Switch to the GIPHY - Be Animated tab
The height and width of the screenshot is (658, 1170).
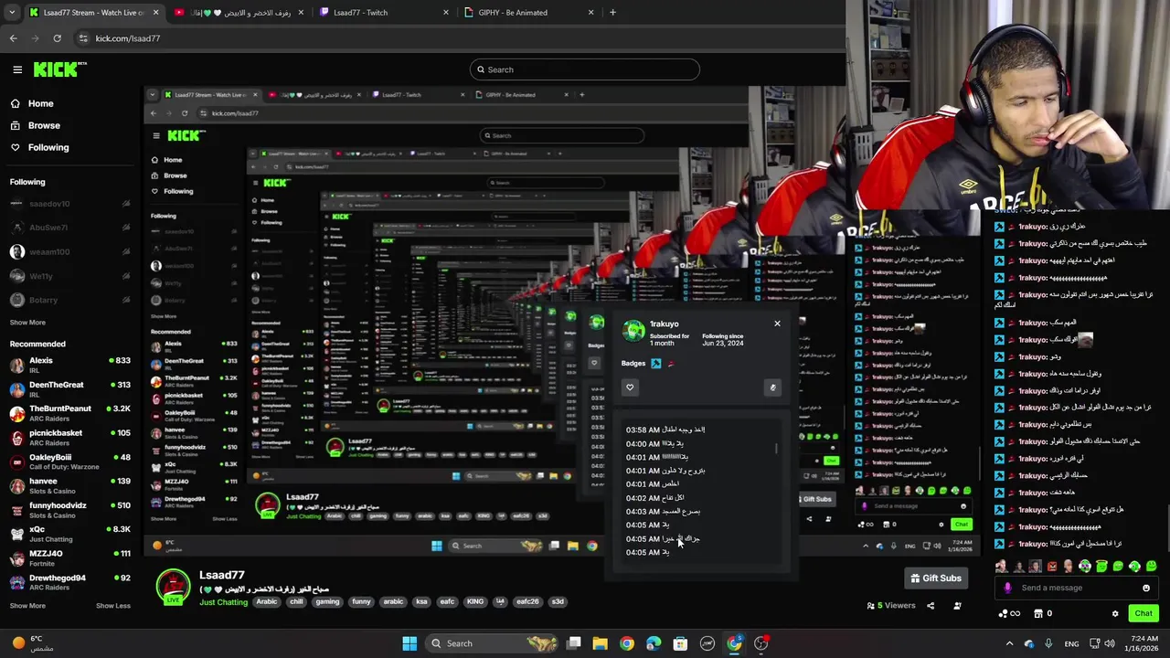coord(528,13)
